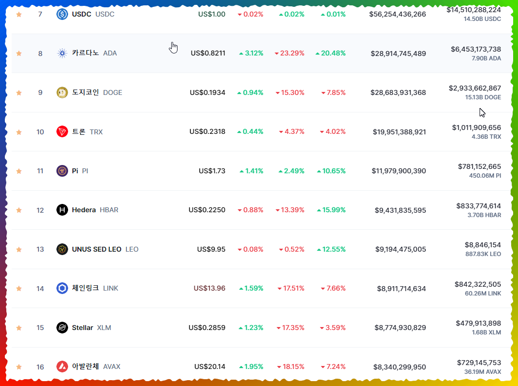Click LEO market cap $9,194,475,005
The image size is (518, 386).
(x=401, y=249)
